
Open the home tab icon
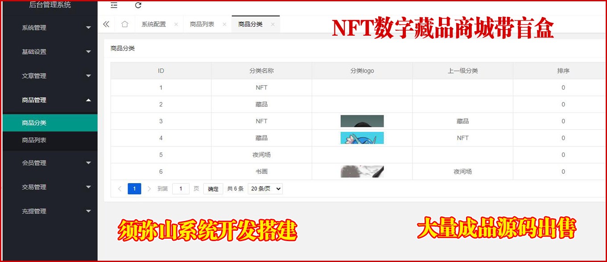point(125,25)
